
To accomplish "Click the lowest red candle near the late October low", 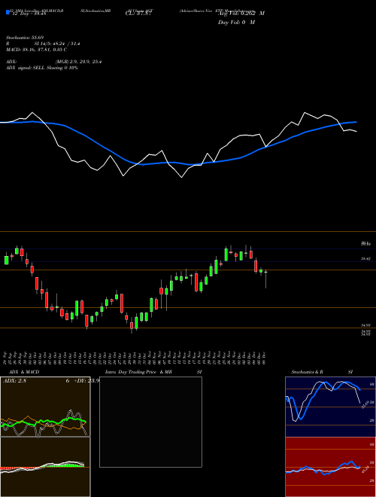I will [132, 326].
